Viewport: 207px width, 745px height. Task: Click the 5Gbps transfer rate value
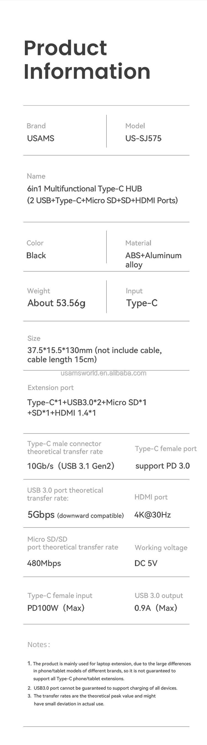coord(41,515)
